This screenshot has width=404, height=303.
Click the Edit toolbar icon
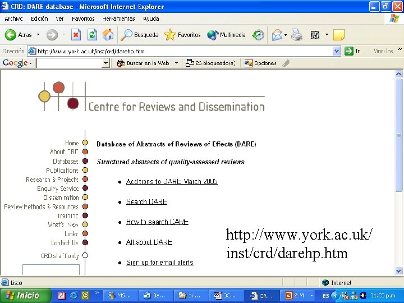click(315, 35)
